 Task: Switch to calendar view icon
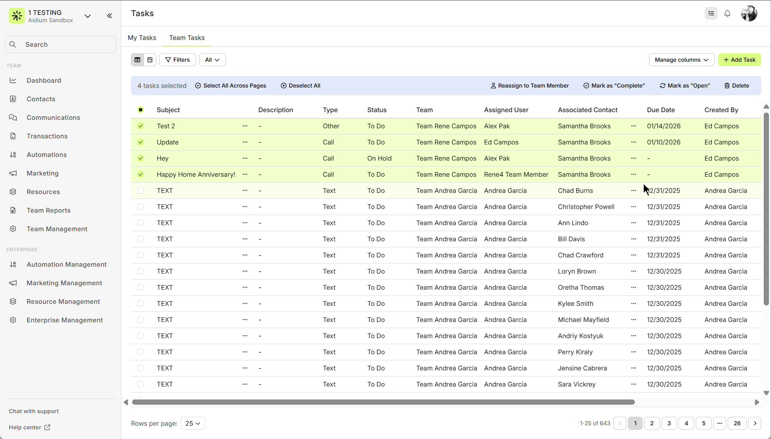coord(150,60)
